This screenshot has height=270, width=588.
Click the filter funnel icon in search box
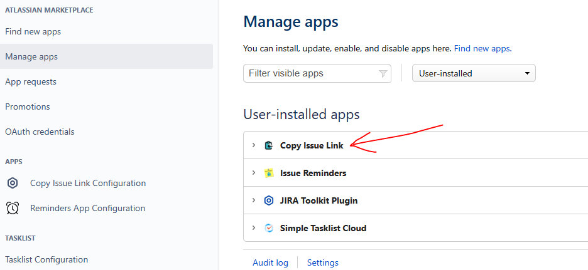383,74
